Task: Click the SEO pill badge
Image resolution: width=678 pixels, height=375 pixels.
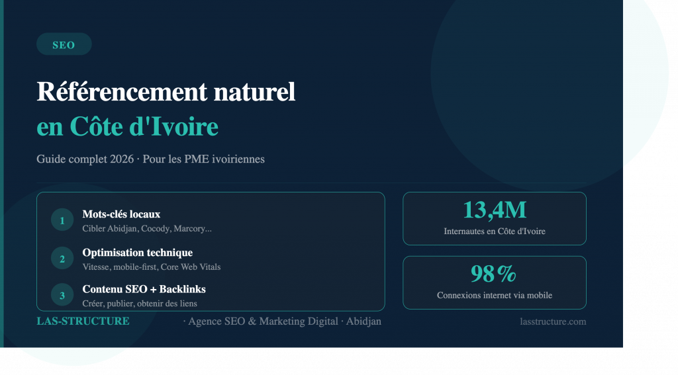Action: click(x=64, y=44)
